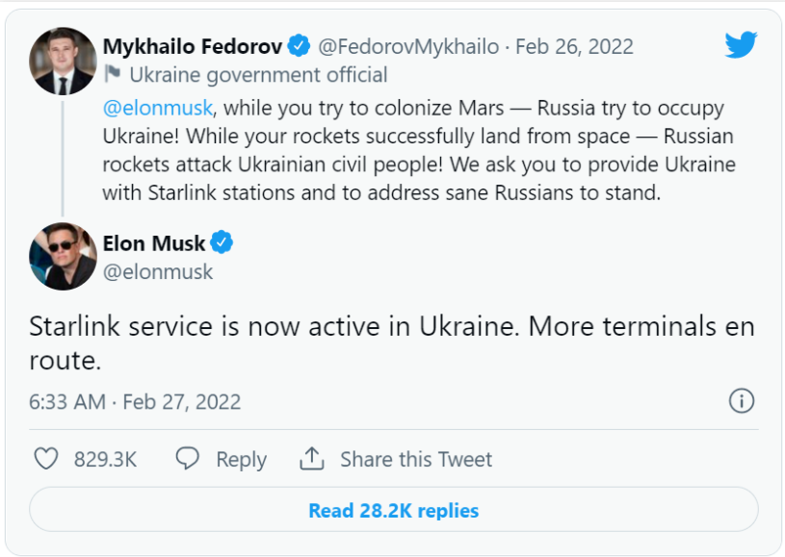Click Mykhailo Fedorov's verified badge
Image resolution: width=785 pixels, height=557 pixels.
pos(299,45)
